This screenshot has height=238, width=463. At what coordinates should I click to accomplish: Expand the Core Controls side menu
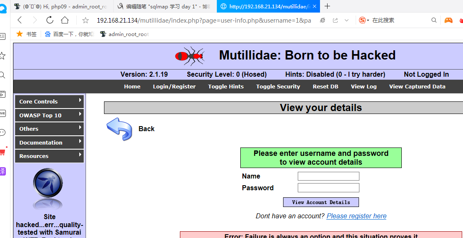coord(49,101)
